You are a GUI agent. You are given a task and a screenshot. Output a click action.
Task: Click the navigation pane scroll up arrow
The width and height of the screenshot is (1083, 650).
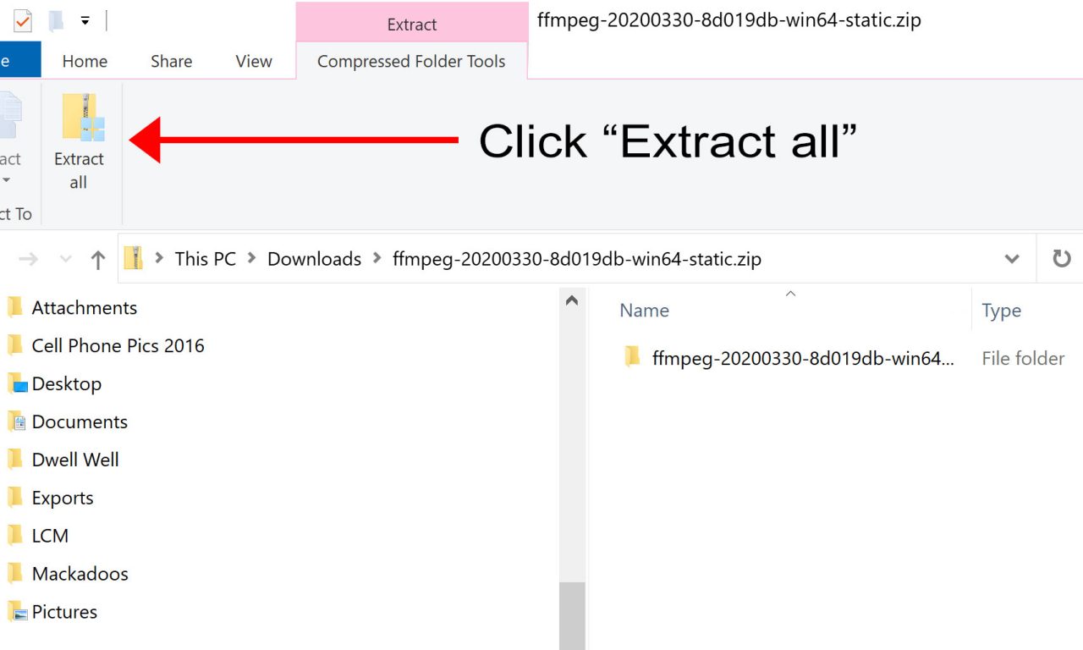pyautogui.click(x=572, y=300)
